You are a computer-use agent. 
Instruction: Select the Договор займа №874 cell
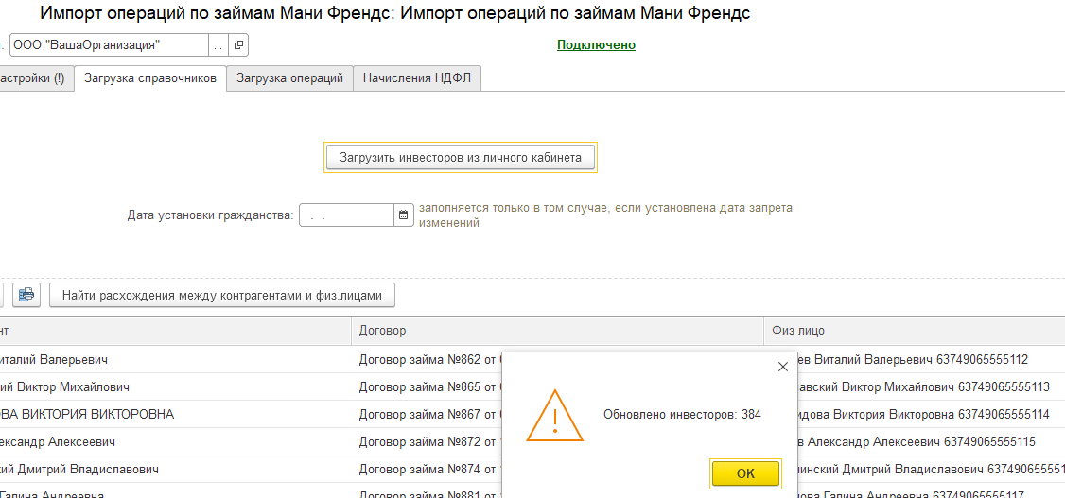click(428, 469)
